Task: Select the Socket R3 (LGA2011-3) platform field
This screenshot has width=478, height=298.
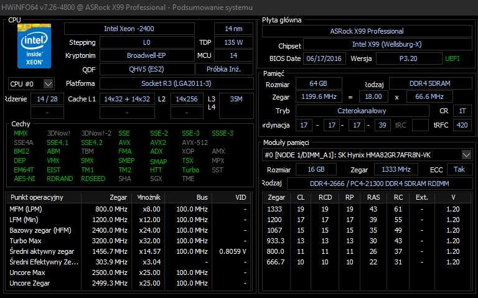Action: (177, 83)
